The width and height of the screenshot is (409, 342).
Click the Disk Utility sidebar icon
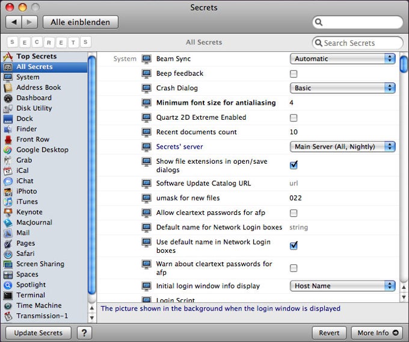pyautogui.click(x=8, y=108)
